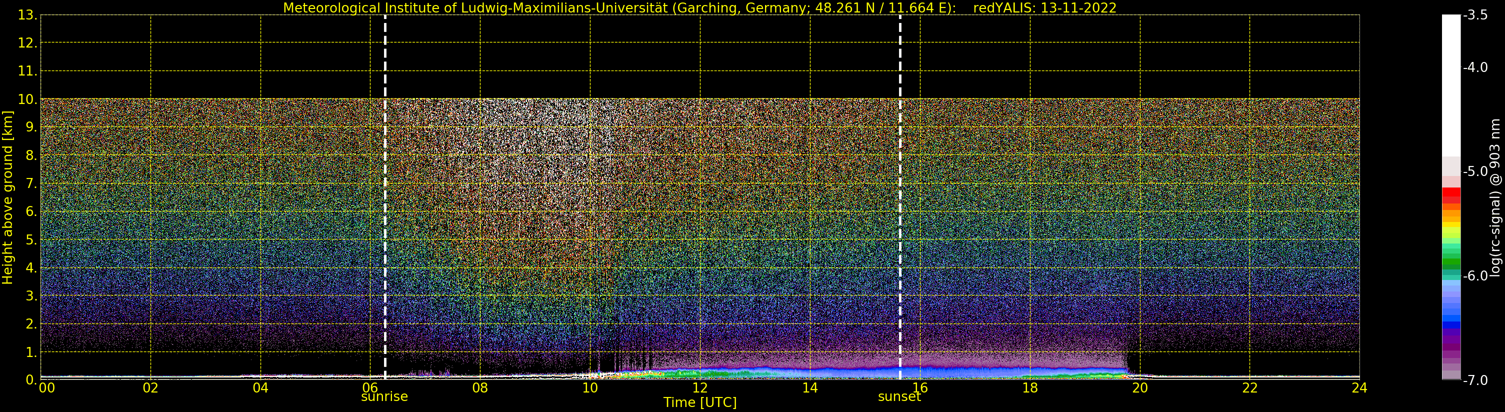
Task: Click the white top section of the colorbar
Action: (1450, 85)
